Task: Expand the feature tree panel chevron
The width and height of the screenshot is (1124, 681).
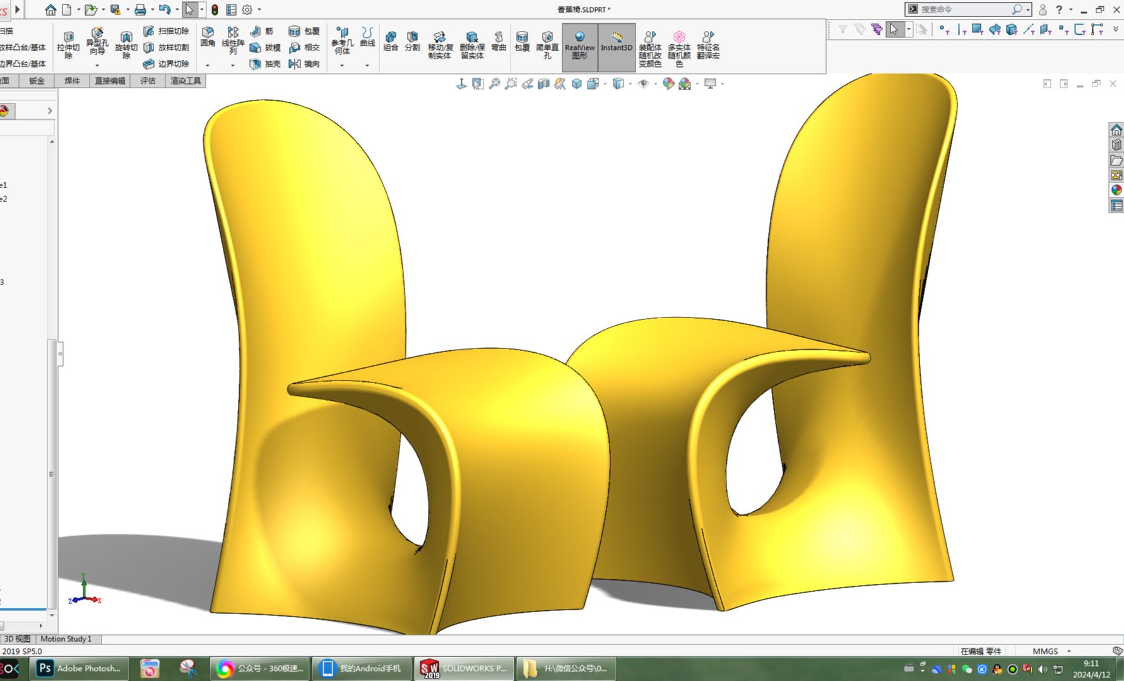Action: pyautogui.click(x=50, y=111)
